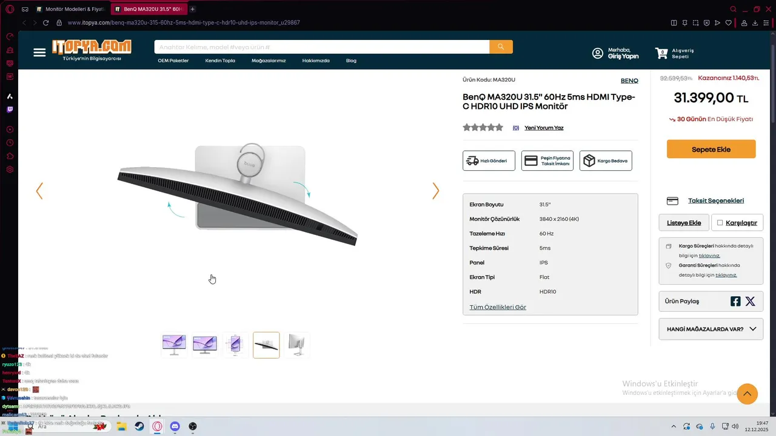Select the BenQ MA320U browser tab
The image size is (776, 436).
click(x=149, y=9)
